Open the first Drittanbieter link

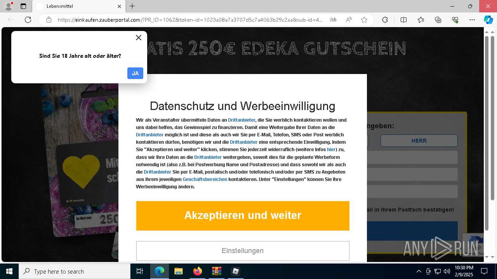242,120
